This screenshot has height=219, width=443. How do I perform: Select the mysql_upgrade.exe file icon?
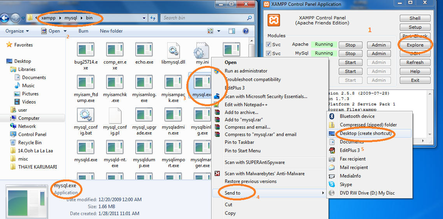tap(144, 115)
